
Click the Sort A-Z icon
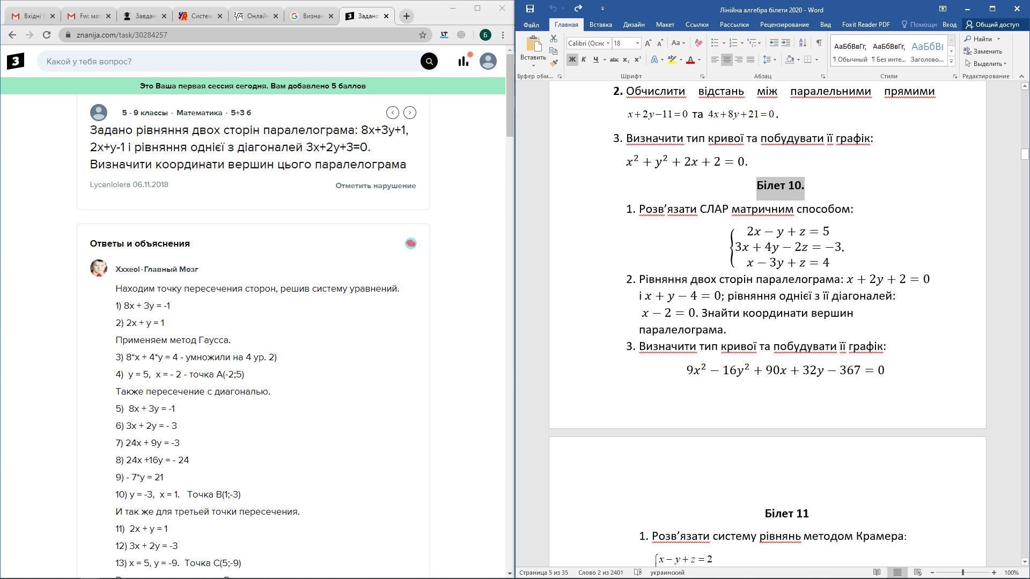tap(803, 43)
